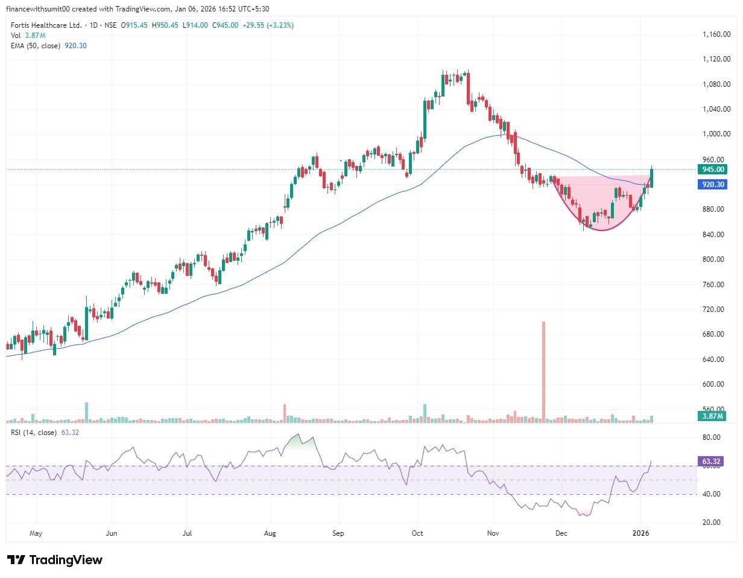743x578 pixels.
Task: Click the Sep label on time axis
Action: [338, 534]
